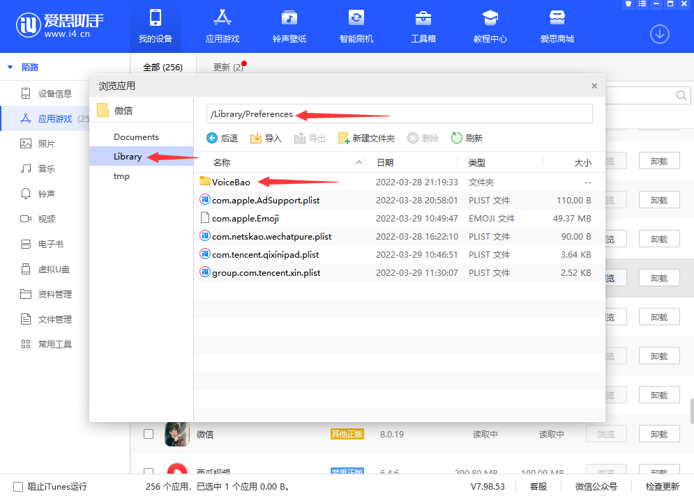Click 删除 delete button

pos(423,139)
